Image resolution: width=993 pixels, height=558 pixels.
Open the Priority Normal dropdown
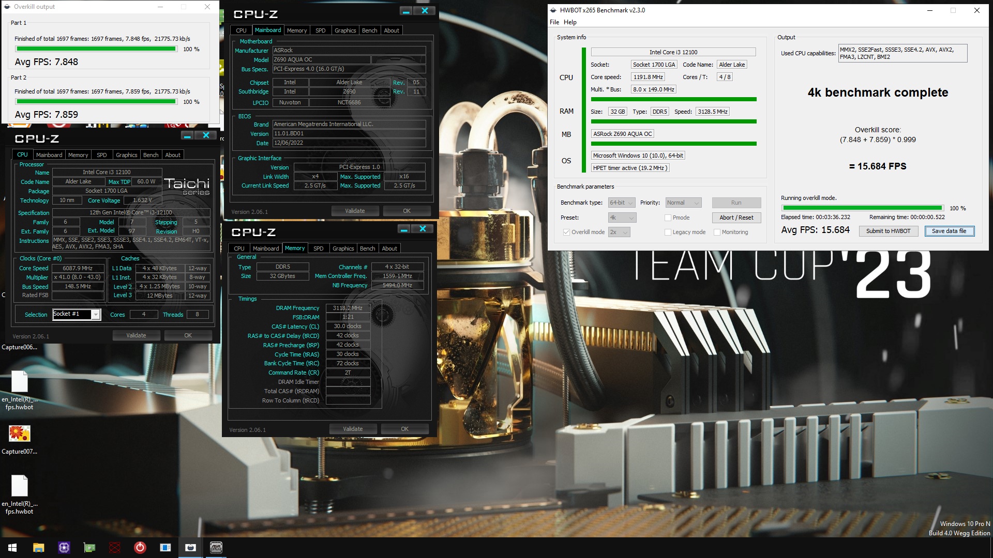[683, 203]
